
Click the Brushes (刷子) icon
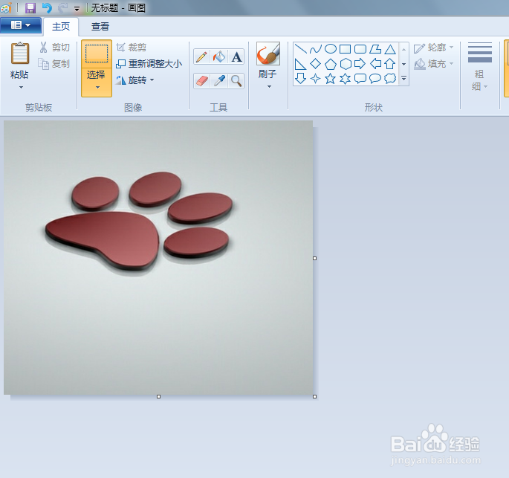pyautogui.click(x=268, y=54)
